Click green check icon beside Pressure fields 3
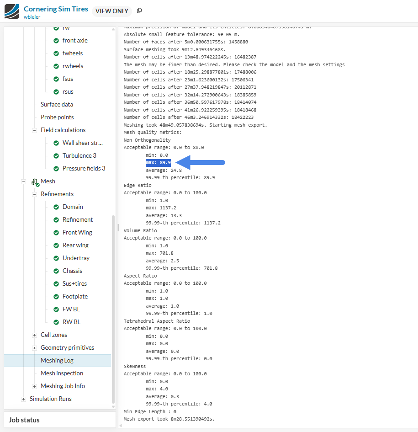The image size is (418, 432). (56, 169)
